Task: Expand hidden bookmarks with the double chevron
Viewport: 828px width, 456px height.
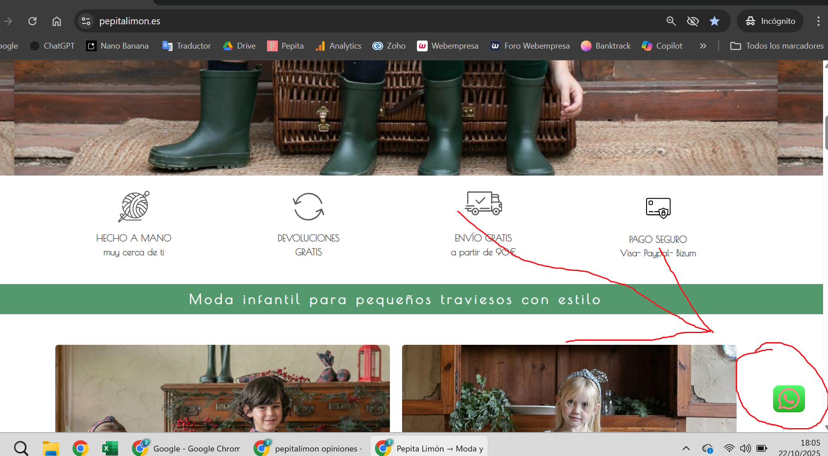Action: (x=703, y=46)
